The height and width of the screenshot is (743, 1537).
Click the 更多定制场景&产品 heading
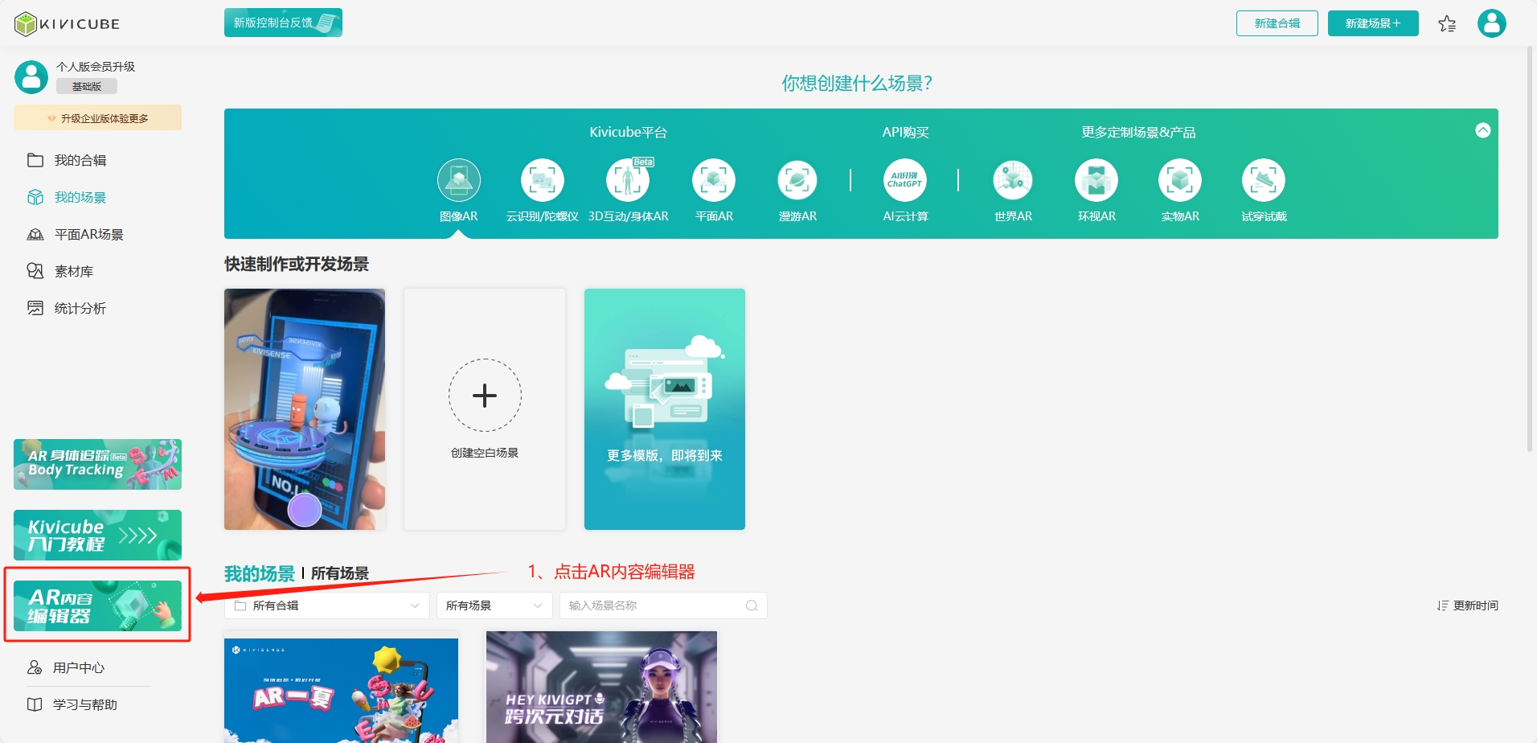tap(1138, 132)
